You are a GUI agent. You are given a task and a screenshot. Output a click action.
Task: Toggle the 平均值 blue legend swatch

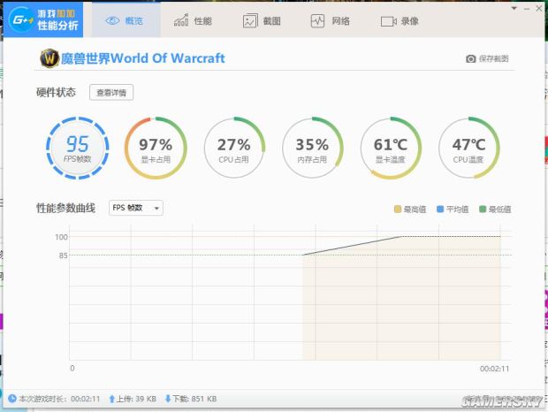click(439, 210)
